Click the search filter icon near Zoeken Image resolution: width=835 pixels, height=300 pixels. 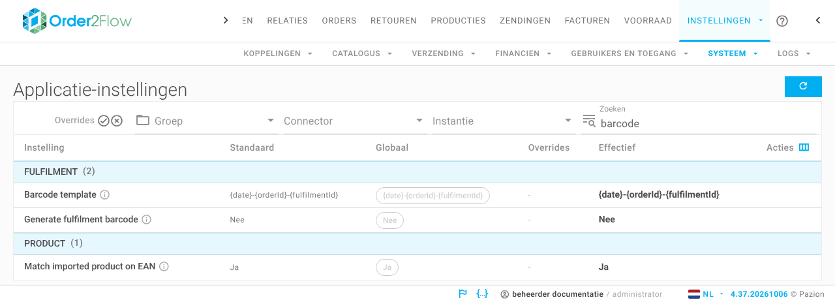pyautogui.click(x=589, y=121)
